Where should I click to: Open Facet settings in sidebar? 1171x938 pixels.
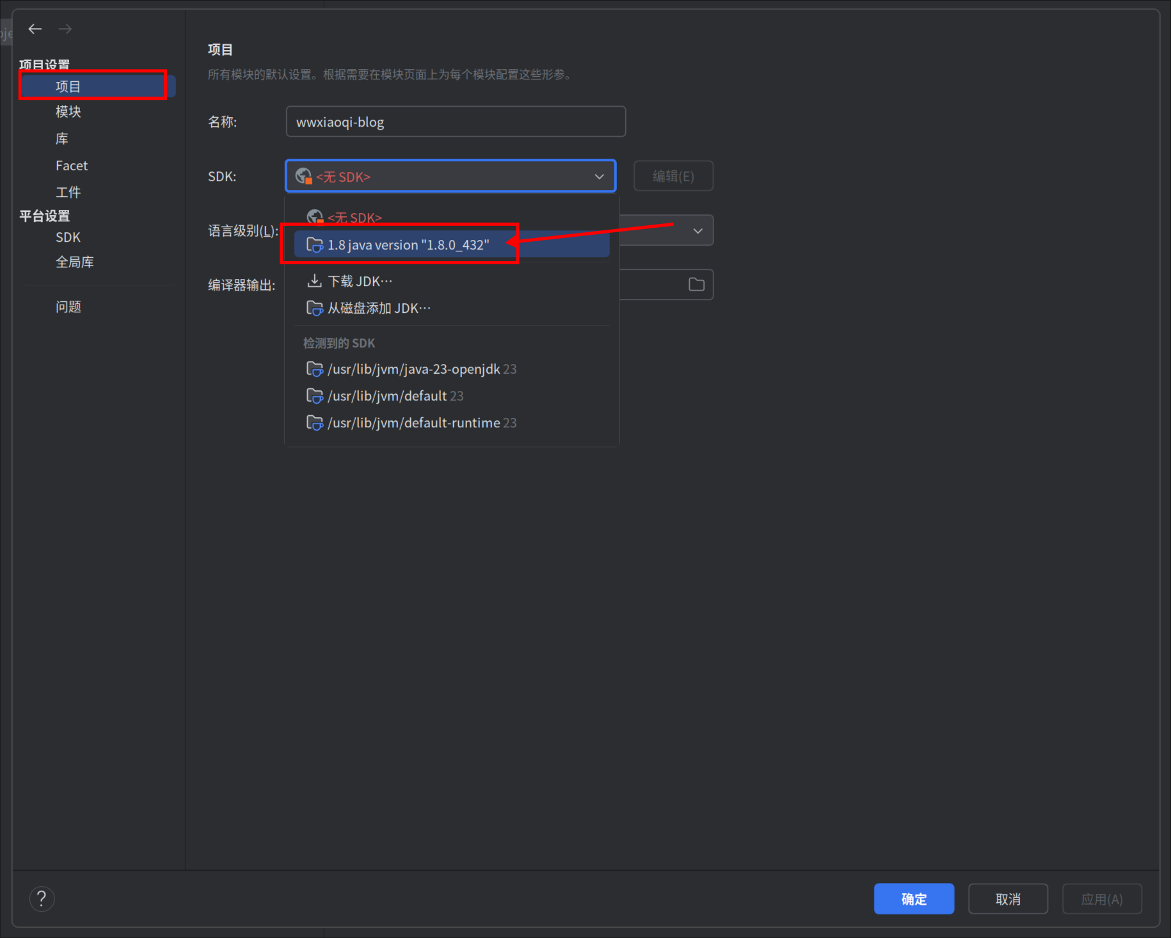click(x=72, y=166)
